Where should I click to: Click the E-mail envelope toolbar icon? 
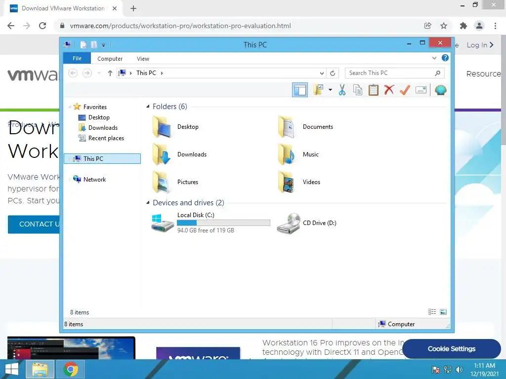point(421,90)
